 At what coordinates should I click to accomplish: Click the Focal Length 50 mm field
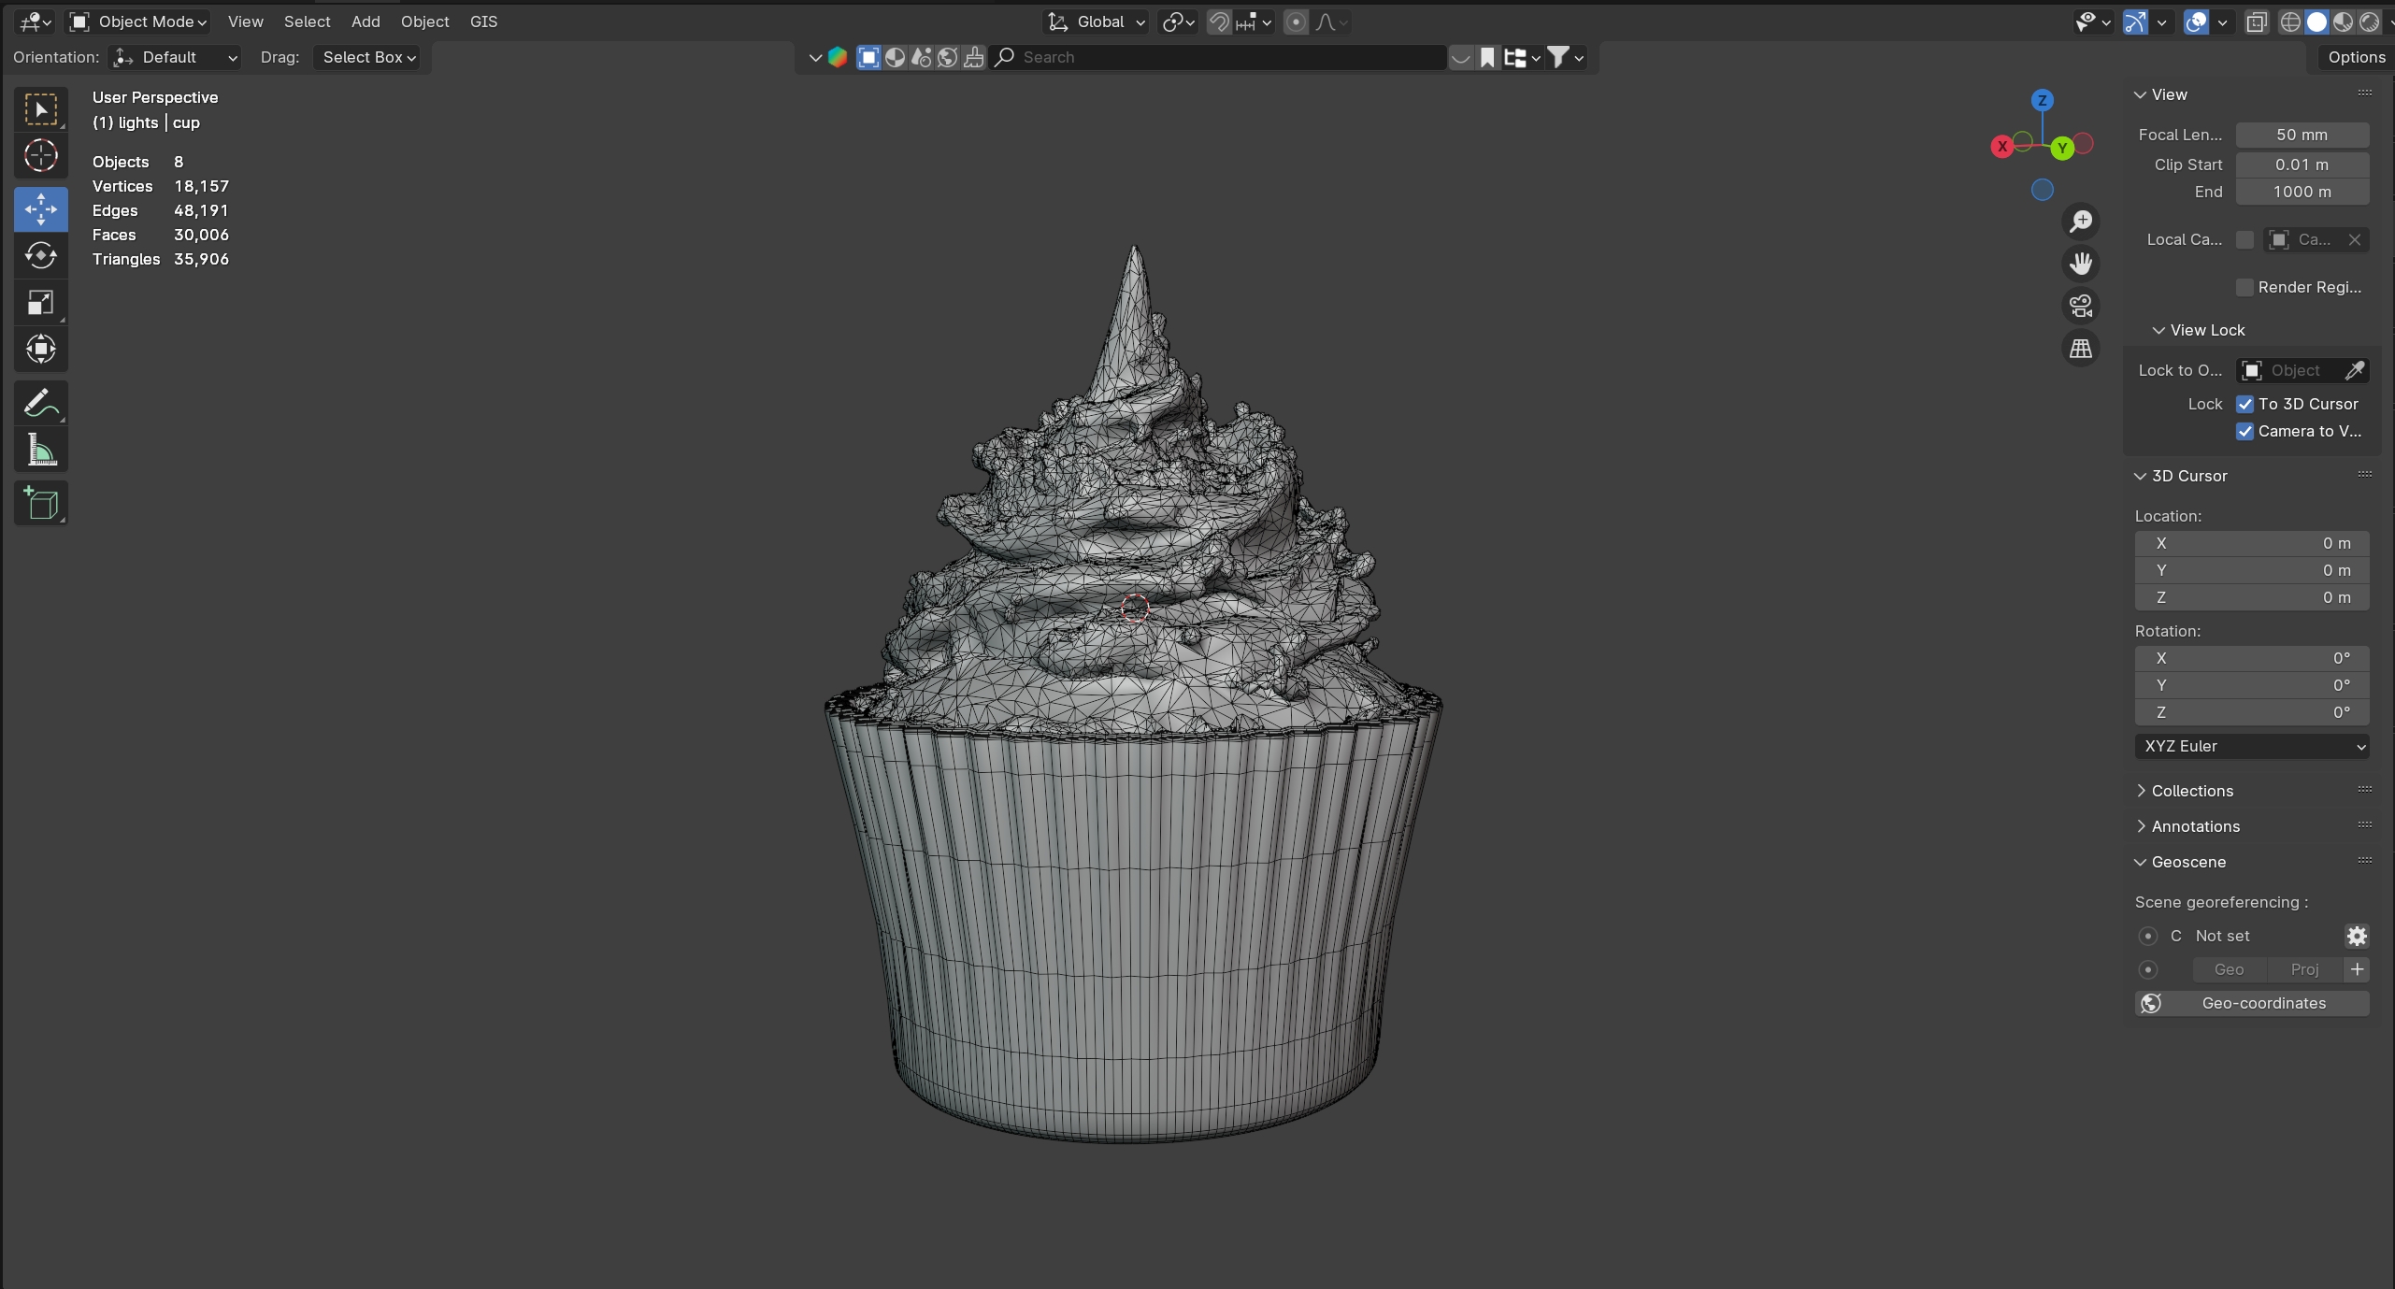click(x=2301, y=135)
